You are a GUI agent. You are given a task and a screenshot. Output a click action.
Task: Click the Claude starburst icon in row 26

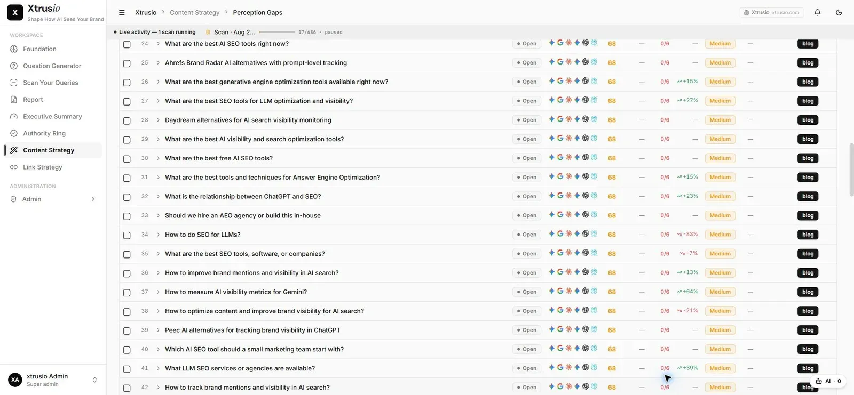tap(568, 81)
